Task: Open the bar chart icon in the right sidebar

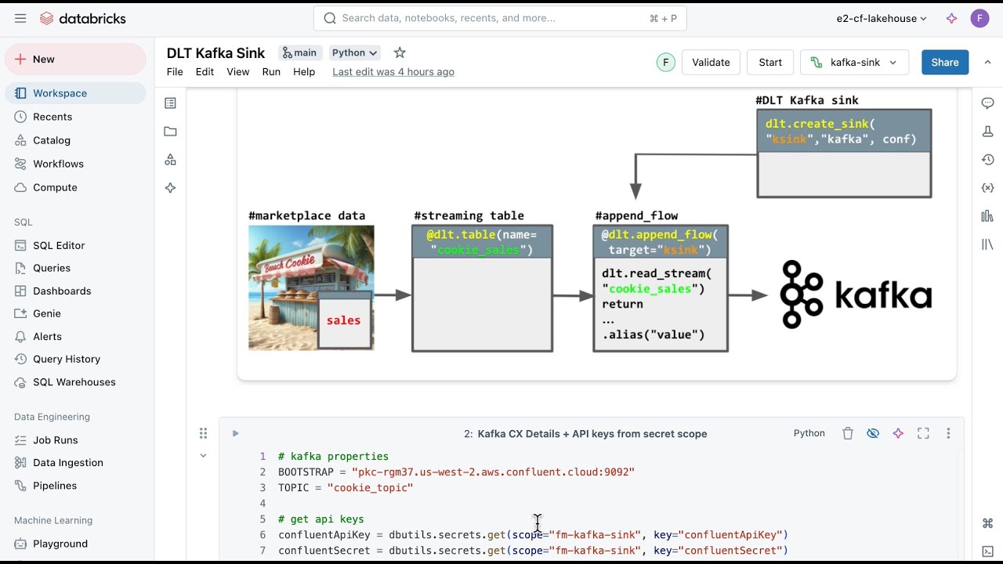Action: pos(987,216)
